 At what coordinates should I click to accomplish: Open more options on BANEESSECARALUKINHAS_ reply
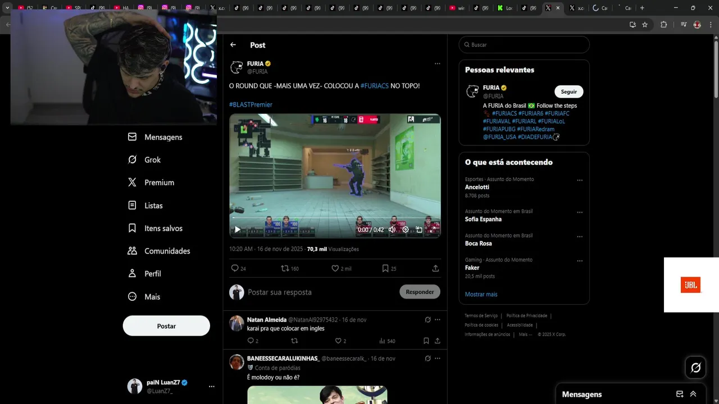pos(437,359)
